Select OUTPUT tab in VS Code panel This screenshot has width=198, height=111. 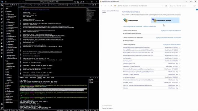(x=27, y=77)
